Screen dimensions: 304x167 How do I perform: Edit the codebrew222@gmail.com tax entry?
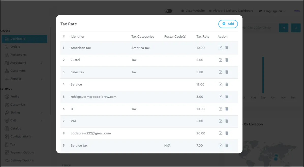(220, 133)
